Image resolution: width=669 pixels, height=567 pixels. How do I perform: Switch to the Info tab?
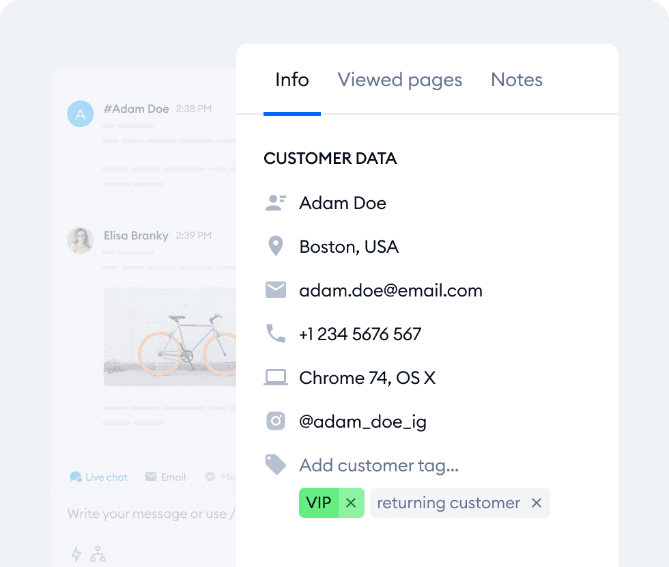coord(292,80)
